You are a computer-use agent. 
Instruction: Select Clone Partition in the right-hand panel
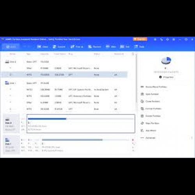151,101
